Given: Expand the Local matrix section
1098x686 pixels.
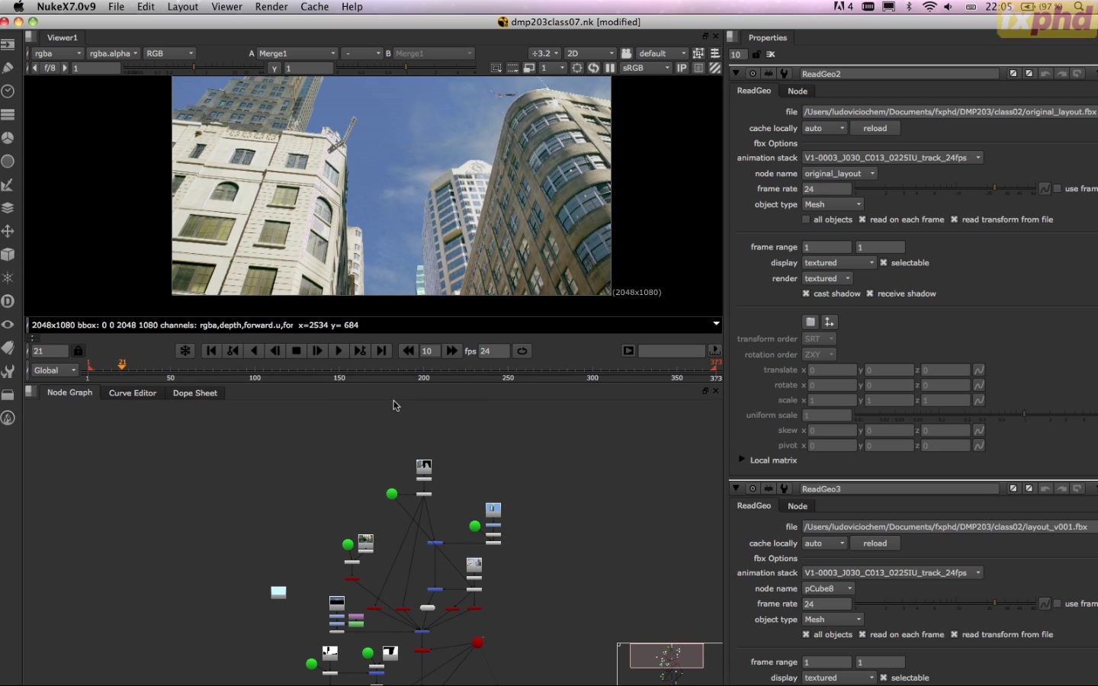Looking at the screenshot, I should pos(741,460).
